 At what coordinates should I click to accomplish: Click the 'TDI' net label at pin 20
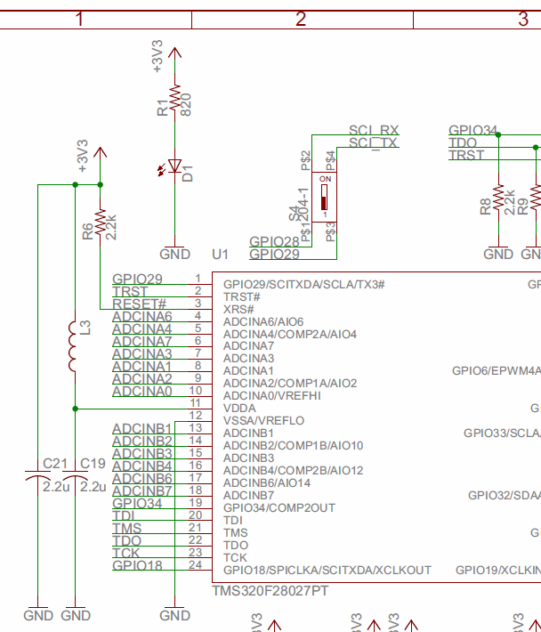[124, 515]
